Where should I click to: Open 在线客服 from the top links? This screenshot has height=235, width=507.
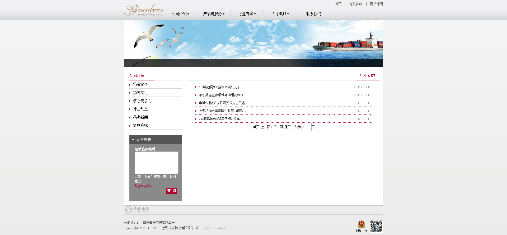click(x=356, y=4)
